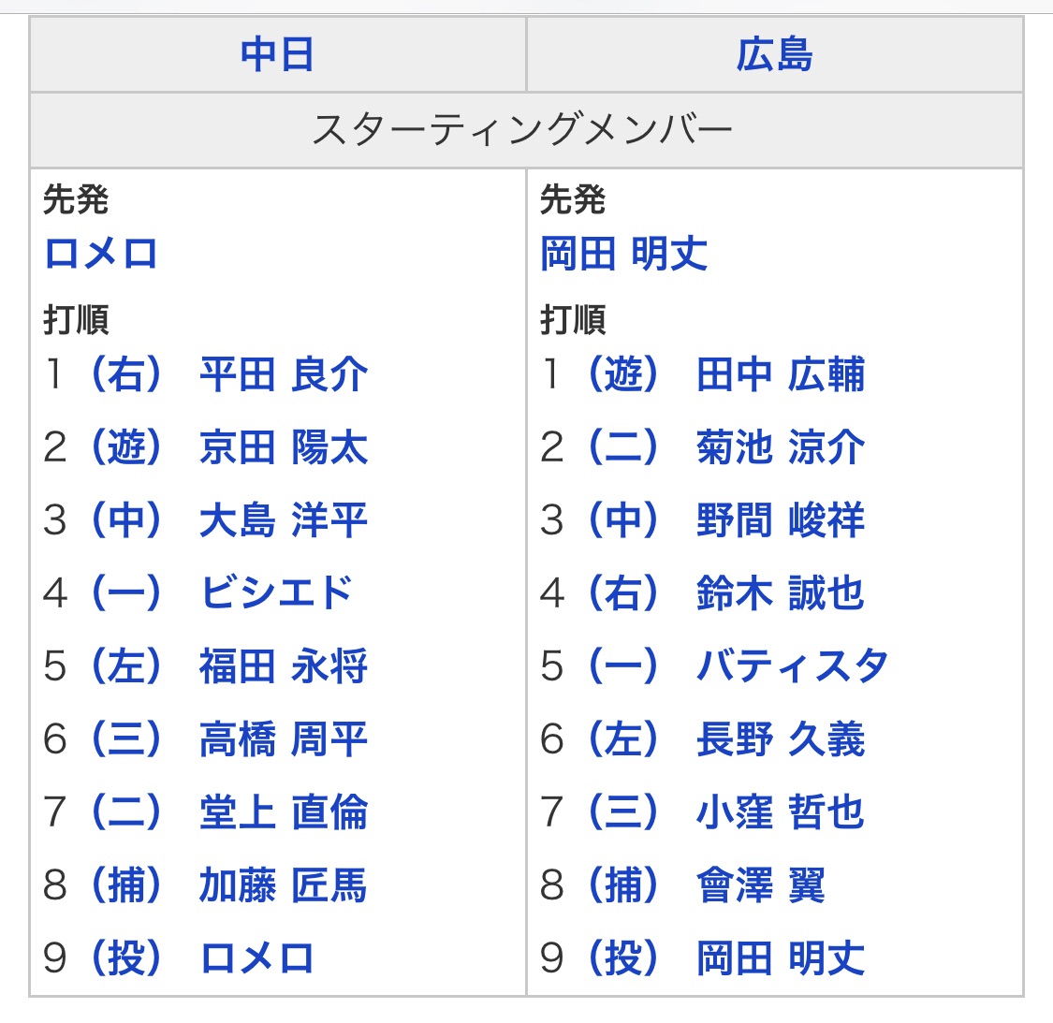
Task: Select player link 大島 洋平
Action: 284,519
